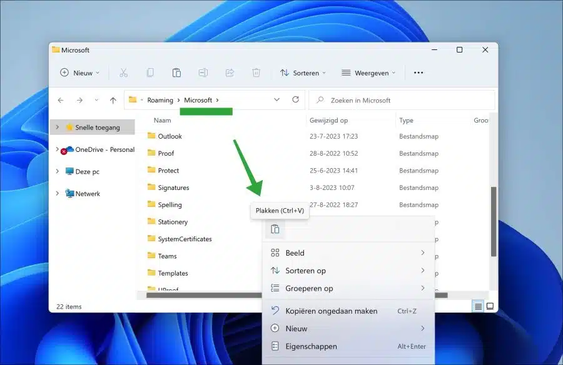
Task: Sort by the Naam column header
Action: (162, 120)
